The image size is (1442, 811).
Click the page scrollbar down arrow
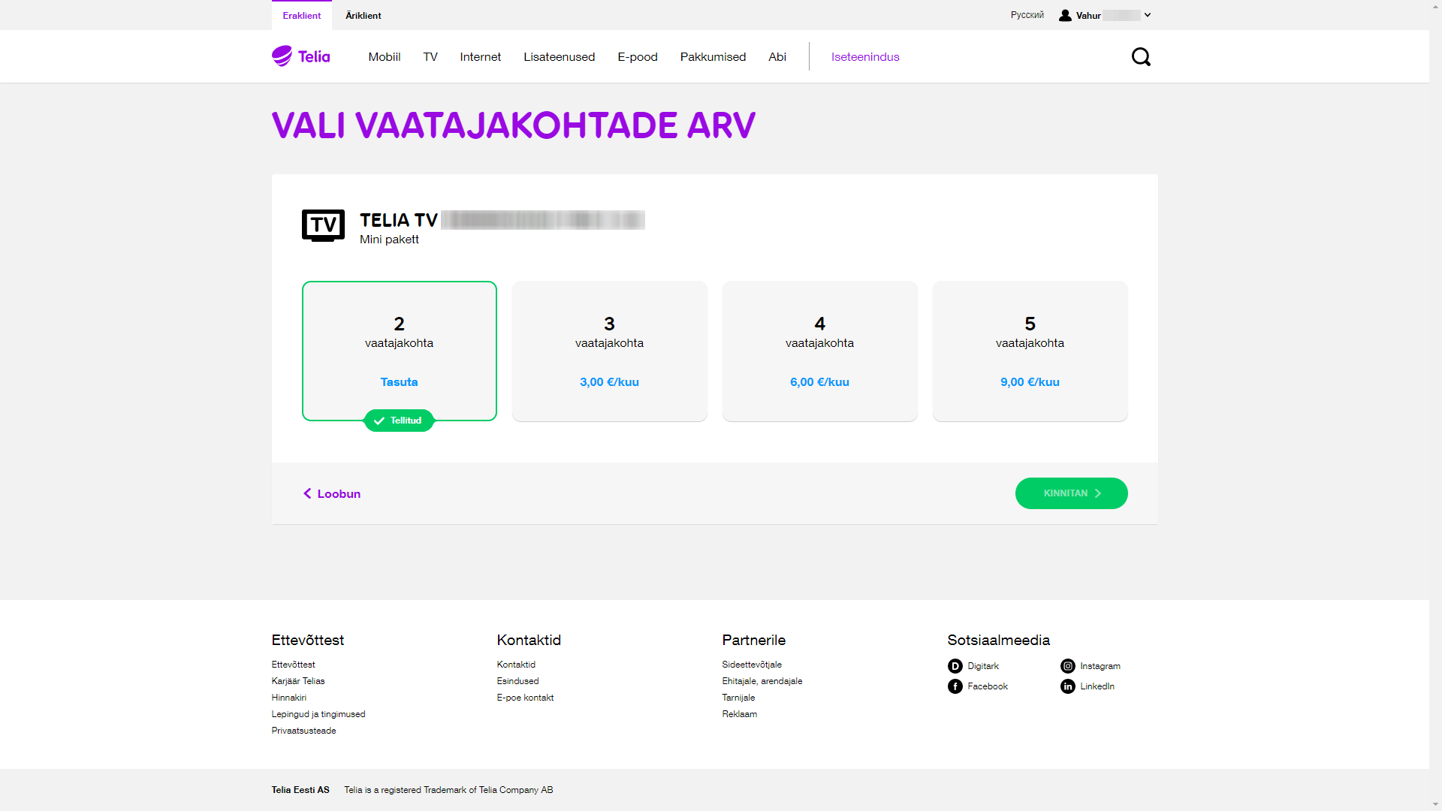point(1435,804)
